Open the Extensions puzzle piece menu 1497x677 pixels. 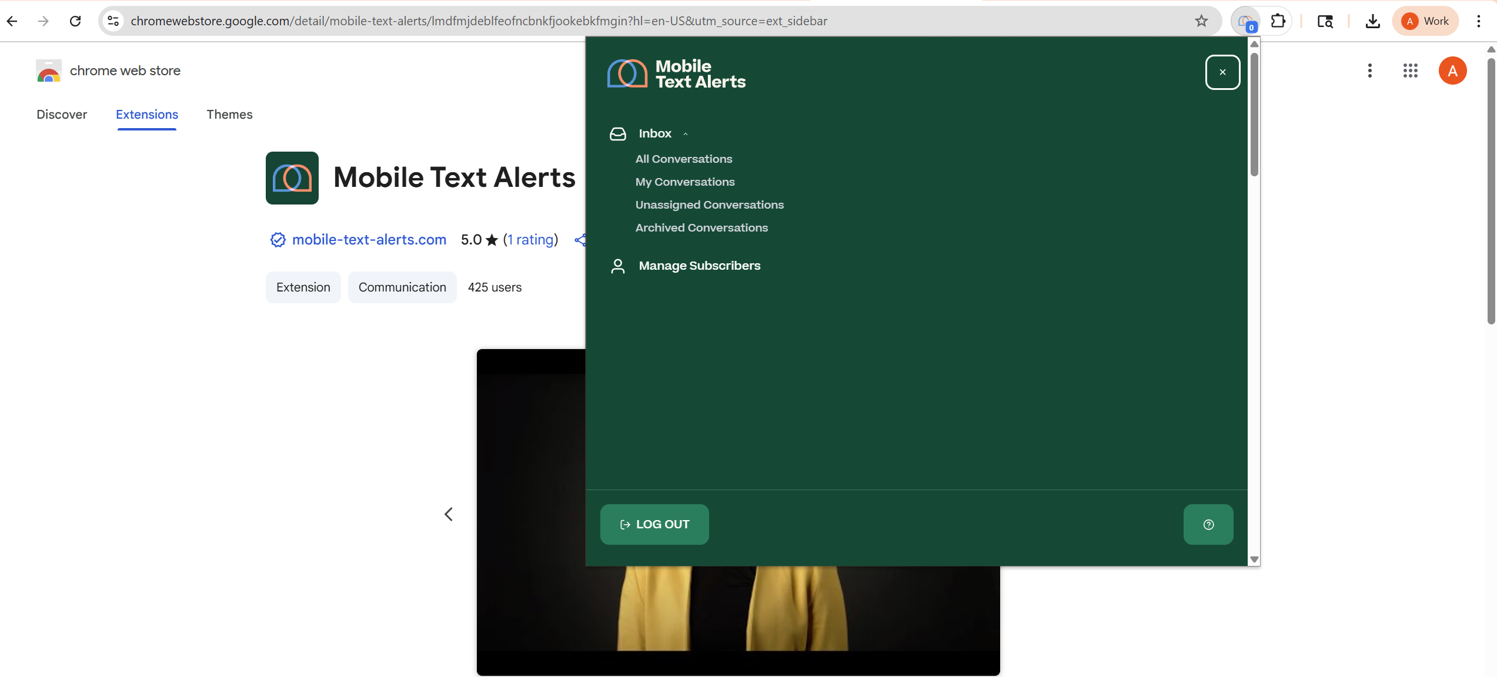click(1278, 21)
